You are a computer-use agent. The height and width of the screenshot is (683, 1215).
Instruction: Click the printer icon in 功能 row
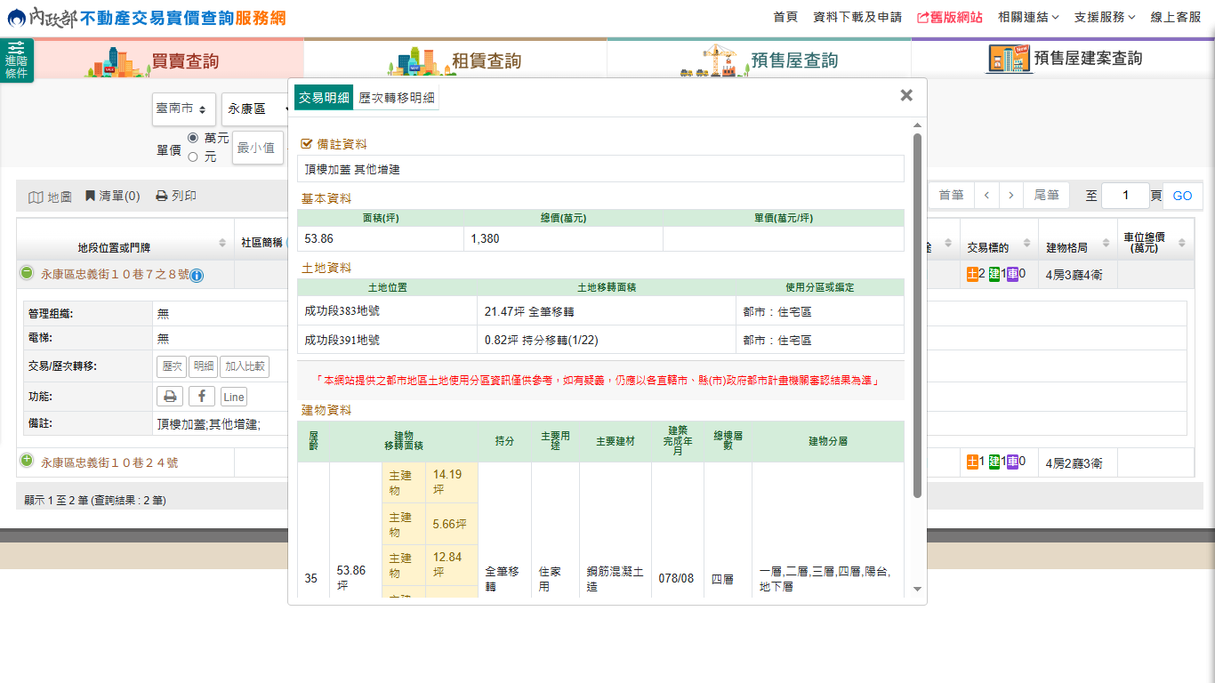[x=170, y=397]
